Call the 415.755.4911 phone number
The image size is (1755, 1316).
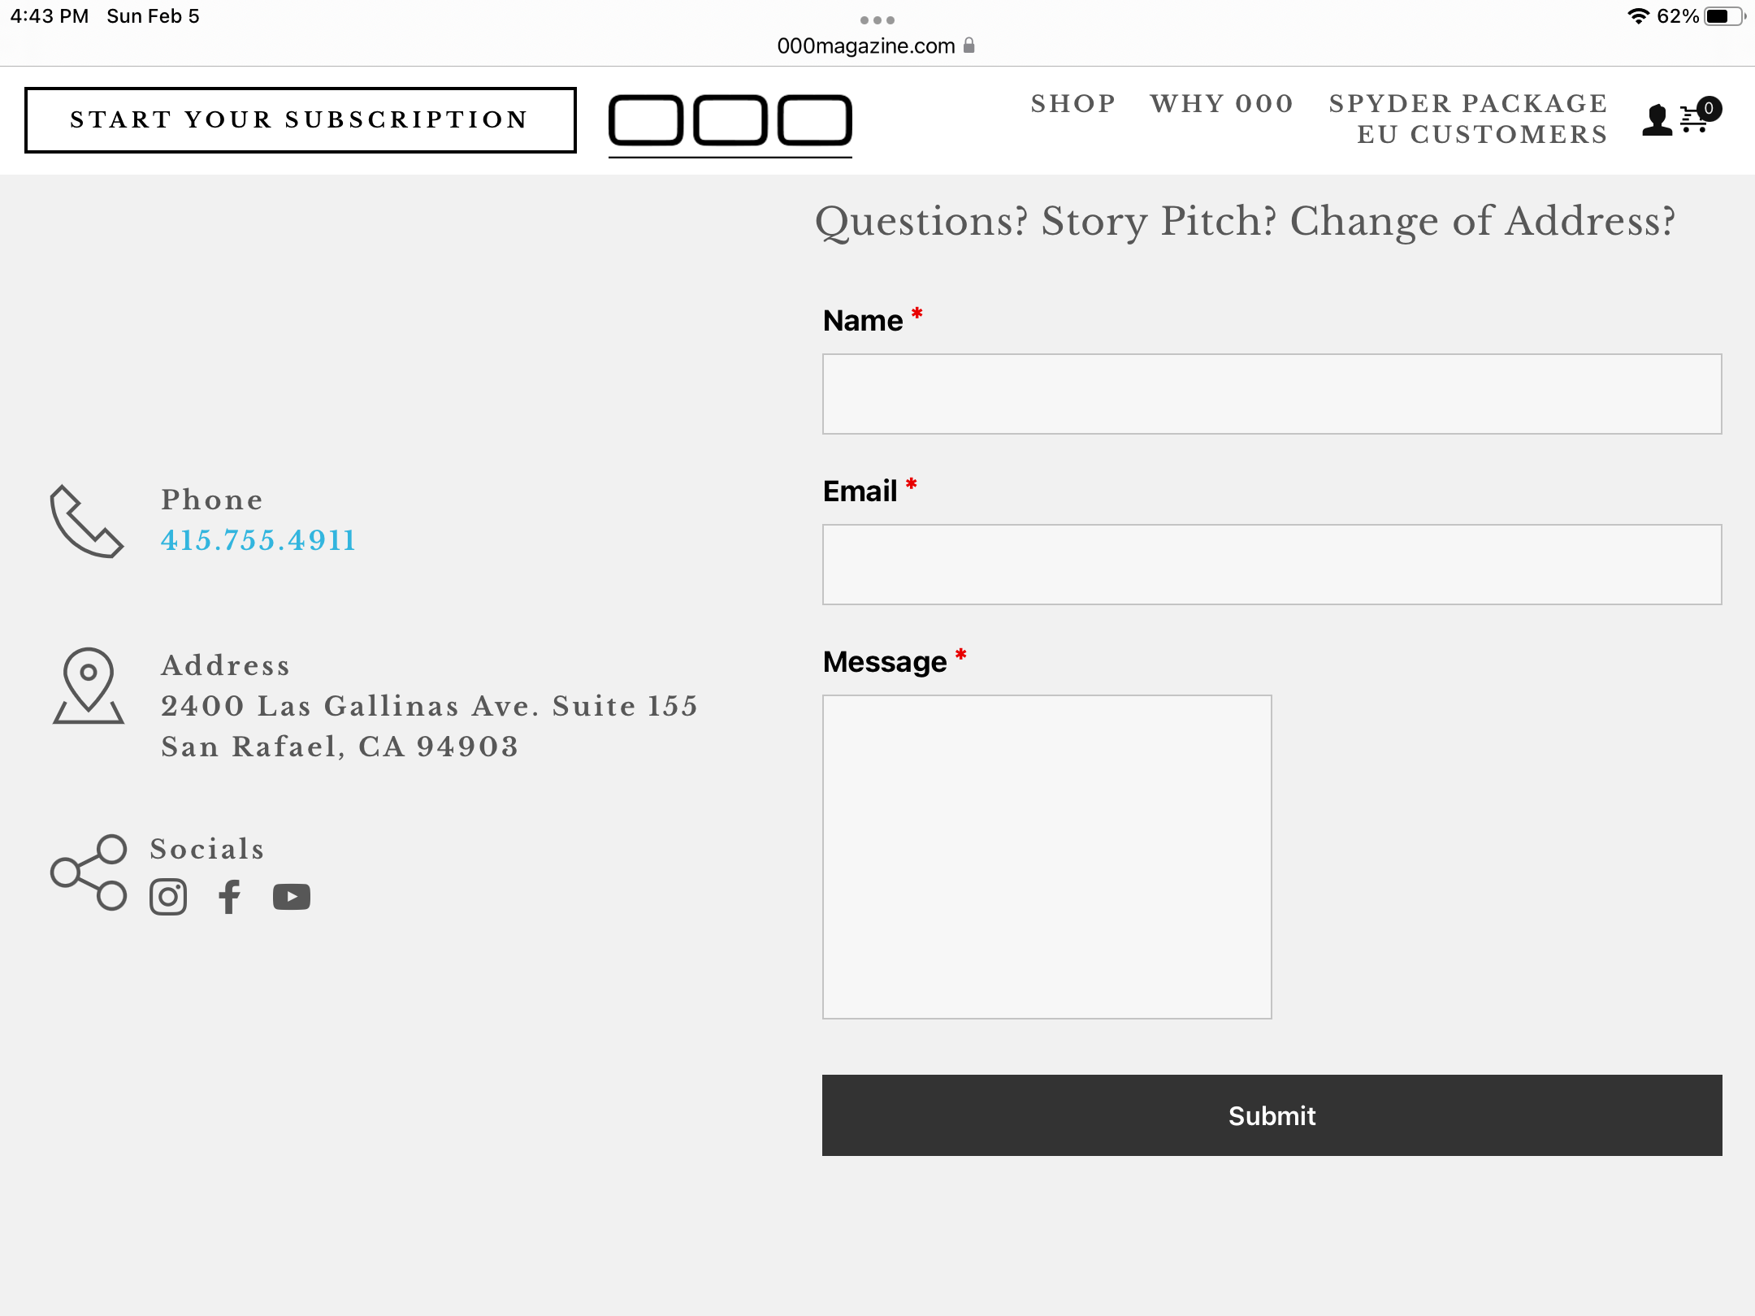tap(258, 541)
